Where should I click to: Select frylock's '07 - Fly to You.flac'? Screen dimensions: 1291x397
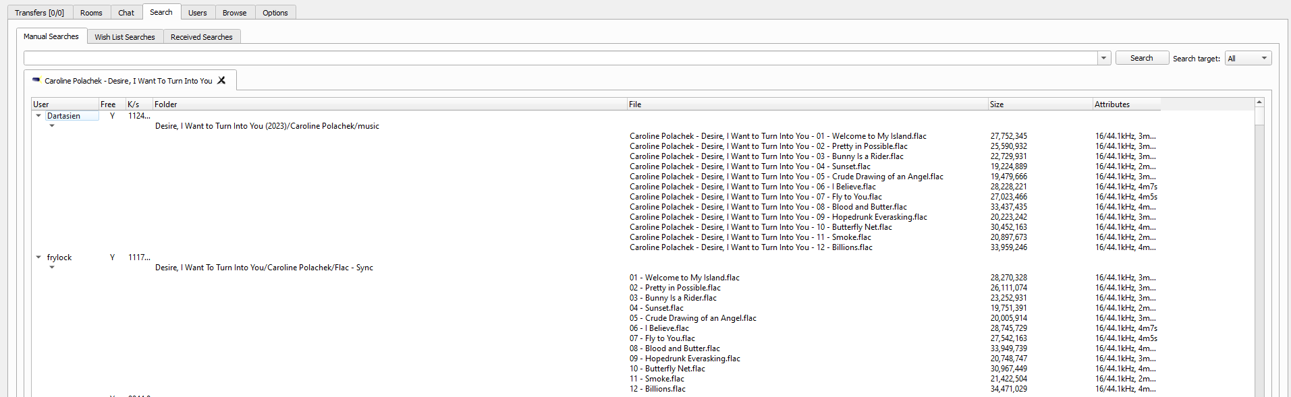(x=662, y=338)
